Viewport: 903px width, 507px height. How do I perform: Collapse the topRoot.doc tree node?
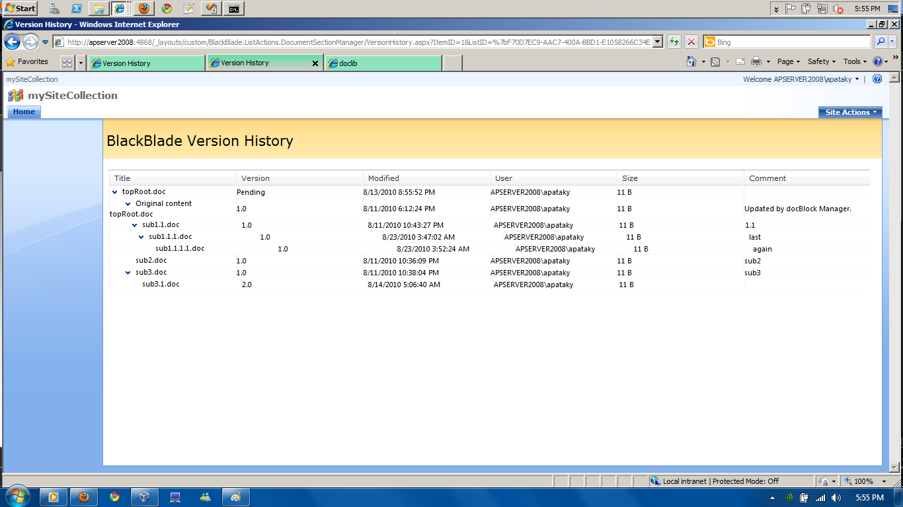tap(115, 192)
